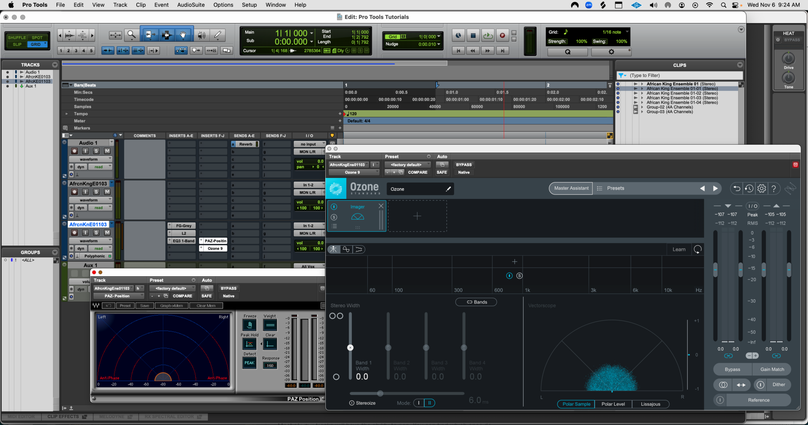The width and height of the screenshot is (808, 425).
Task: Select the Pencil tool
Action: point(218,35)
